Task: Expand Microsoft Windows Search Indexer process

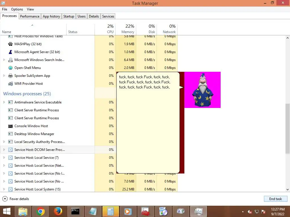Action: coord(4,60)
